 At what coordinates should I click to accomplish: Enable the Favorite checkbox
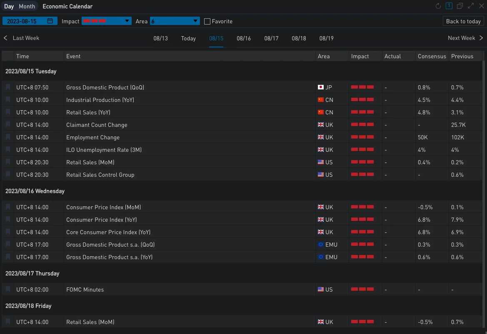(x=207, y=21)
